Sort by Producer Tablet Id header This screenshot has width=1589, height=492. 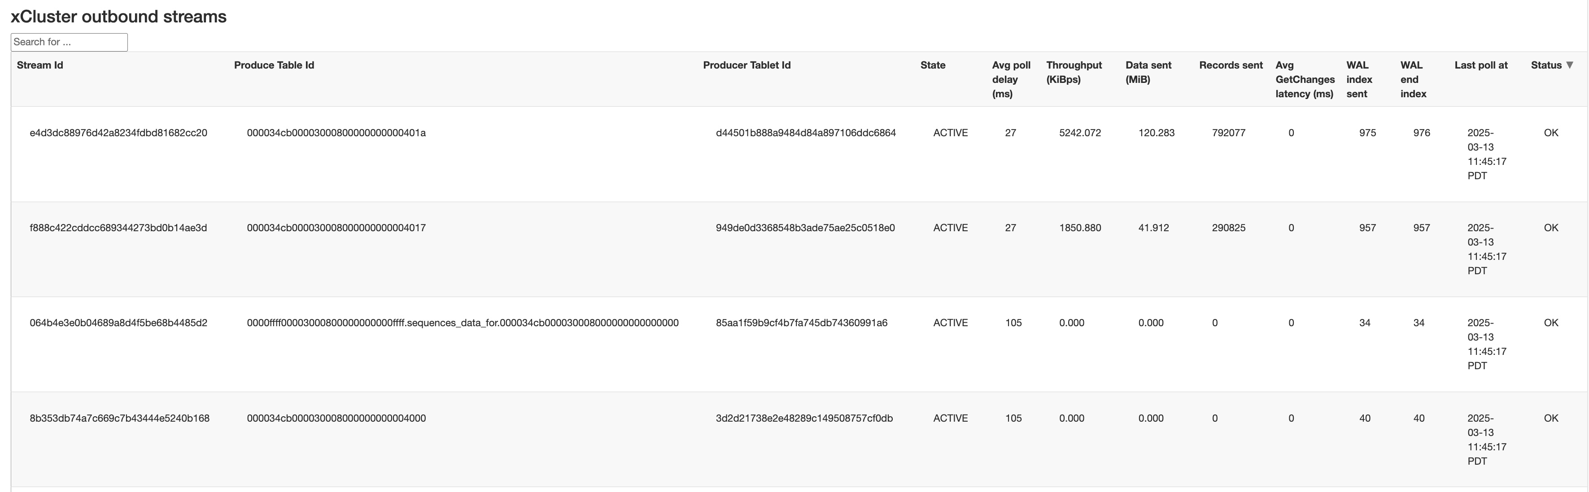(746, 65)
